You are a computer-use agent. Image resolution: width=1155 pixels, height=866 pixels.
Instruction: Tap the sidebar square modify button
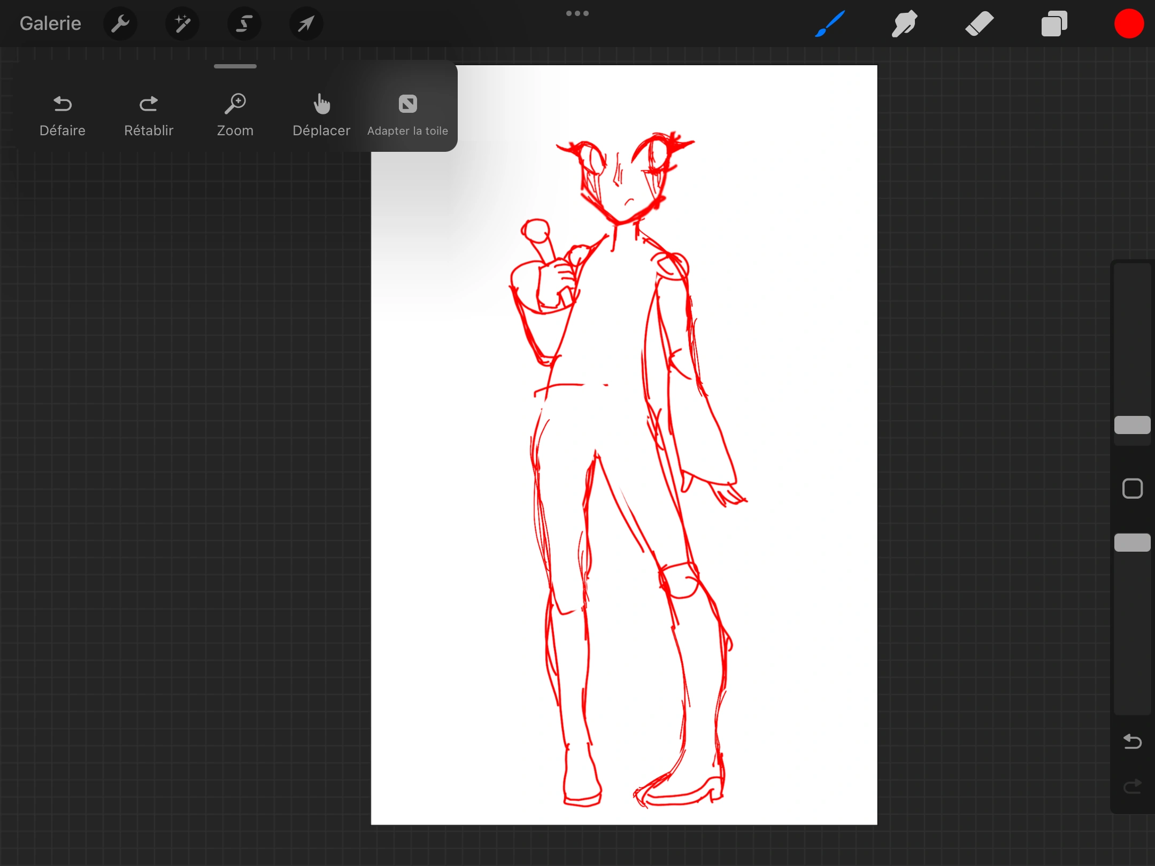(x=1132, y=489)
